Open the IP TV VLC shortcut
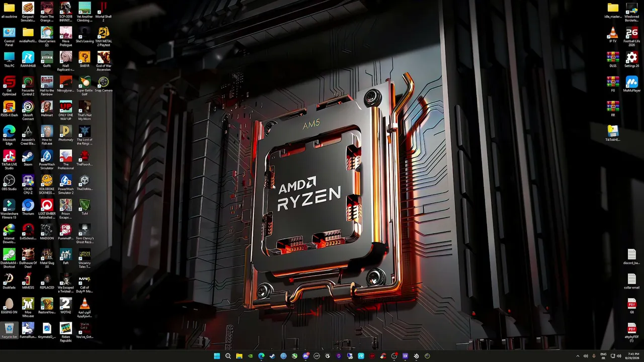Screen dimensions: 644x362 click(x=613, y=35)
